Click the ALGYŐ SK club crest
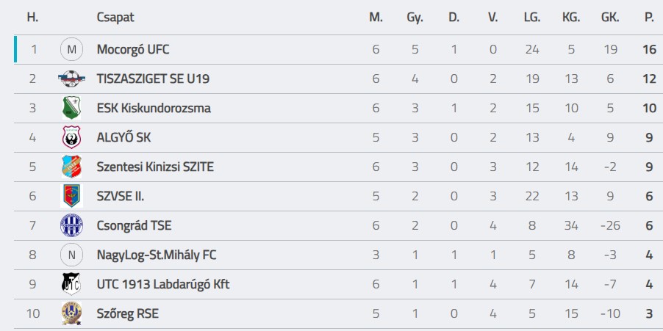 pos(71,138)
